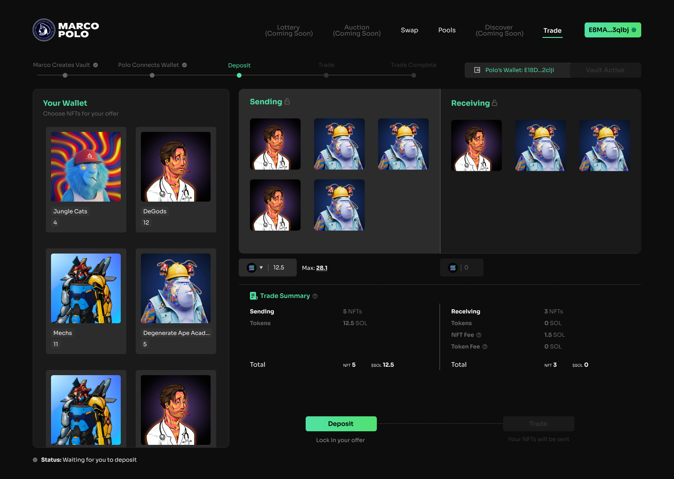The image size is (674, 479).
Task: Click the Trade Summary receipt icon
Action: click(254, 295)
